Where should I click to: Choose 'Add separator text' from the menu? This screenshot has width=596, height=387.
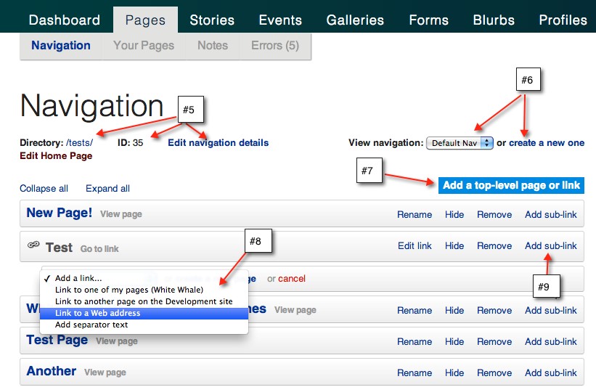pyautogui.click(x=91, y=325)
